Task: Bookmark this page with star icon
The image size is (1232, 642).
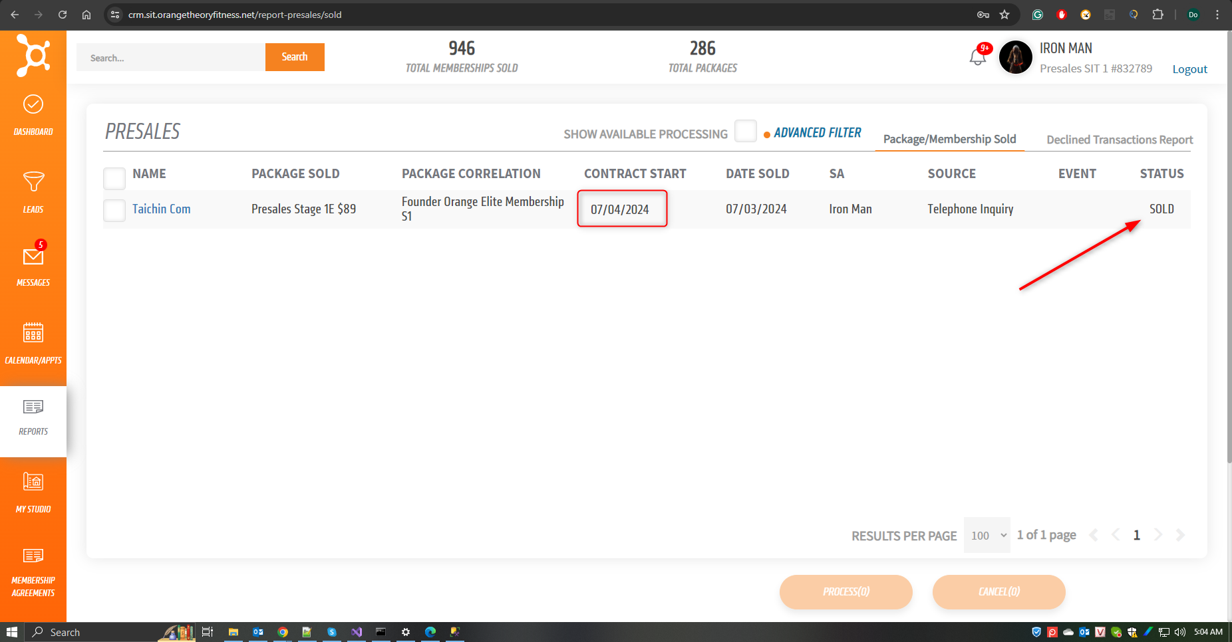Action: click(x=1004, y=15)
